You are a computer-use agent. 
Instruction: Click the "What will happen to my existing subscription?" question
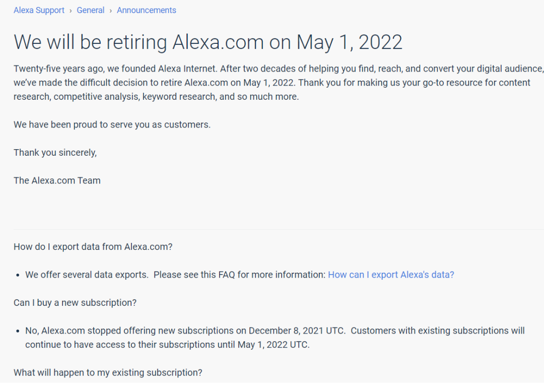(108, 372)
